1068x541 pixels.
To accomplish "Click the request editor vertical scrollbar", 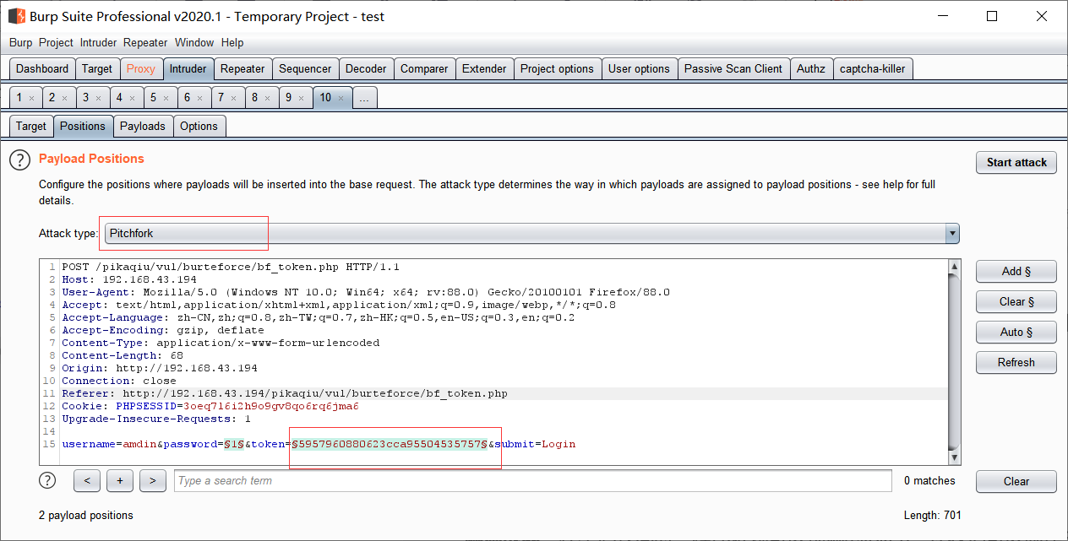I will tap(955, 361).
